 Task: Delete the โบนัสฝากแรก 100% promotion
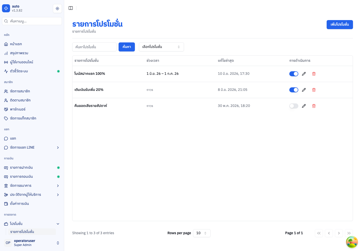[x=314, y=74]
